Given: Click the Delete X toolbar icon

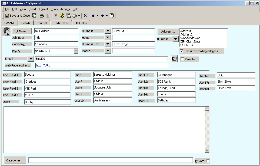Looking at the screenshot, I should [x=85, y=16].
